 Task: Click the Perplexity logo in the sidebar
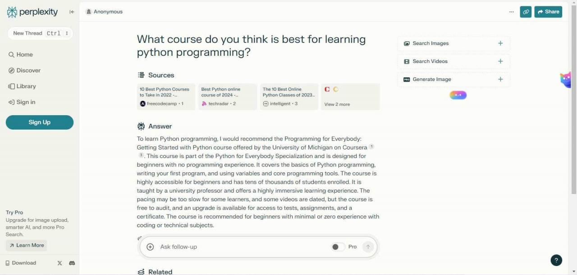point(32,12)
